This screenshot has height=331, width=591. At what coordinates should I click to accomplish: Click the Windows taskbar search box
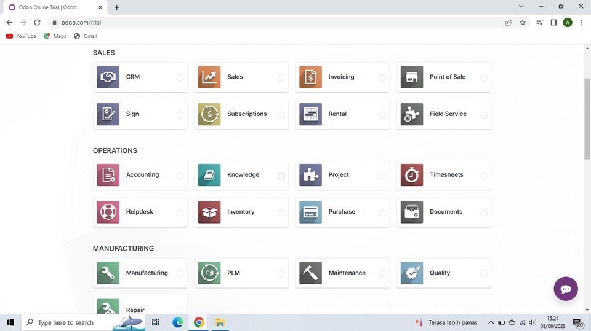coord(83,322)
